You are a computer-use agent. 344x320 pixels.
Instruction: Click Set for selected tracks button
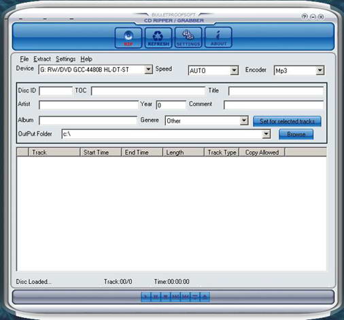pos(287,121)
